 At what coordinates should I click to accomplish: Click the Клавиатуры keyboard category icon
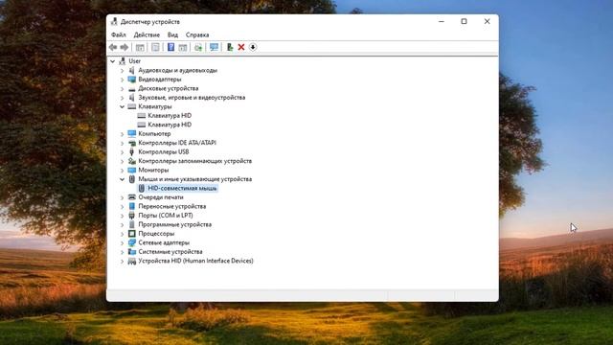pyautogui.click(x=132, y=106)
